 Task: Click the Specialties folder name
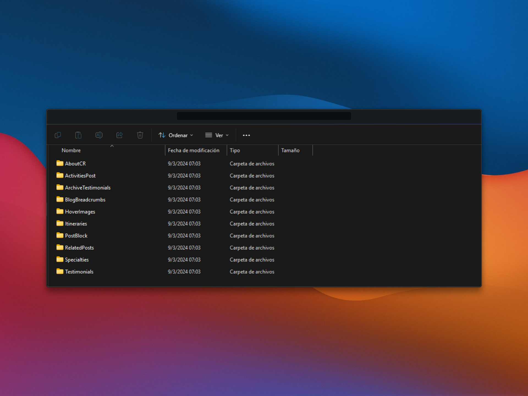77,260
